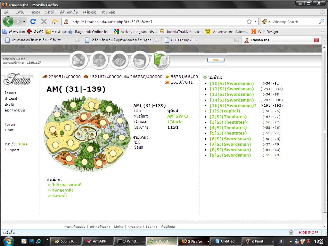Open Chat sidebar link
328x246 pixels.
coord(9,130)
